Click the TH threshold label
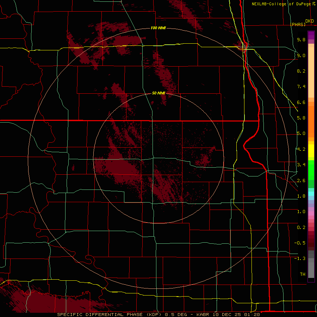The width and height of the screenshot is (317, 317). coord(303,274)
